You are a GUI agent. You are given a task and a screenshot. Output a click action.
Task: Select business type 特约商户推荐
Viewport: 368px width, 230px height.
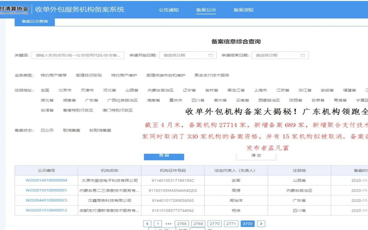coord(53,75)
